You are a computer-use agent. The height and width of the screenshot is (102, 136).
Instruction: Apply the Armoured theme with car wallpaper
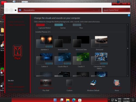(100, 43)
